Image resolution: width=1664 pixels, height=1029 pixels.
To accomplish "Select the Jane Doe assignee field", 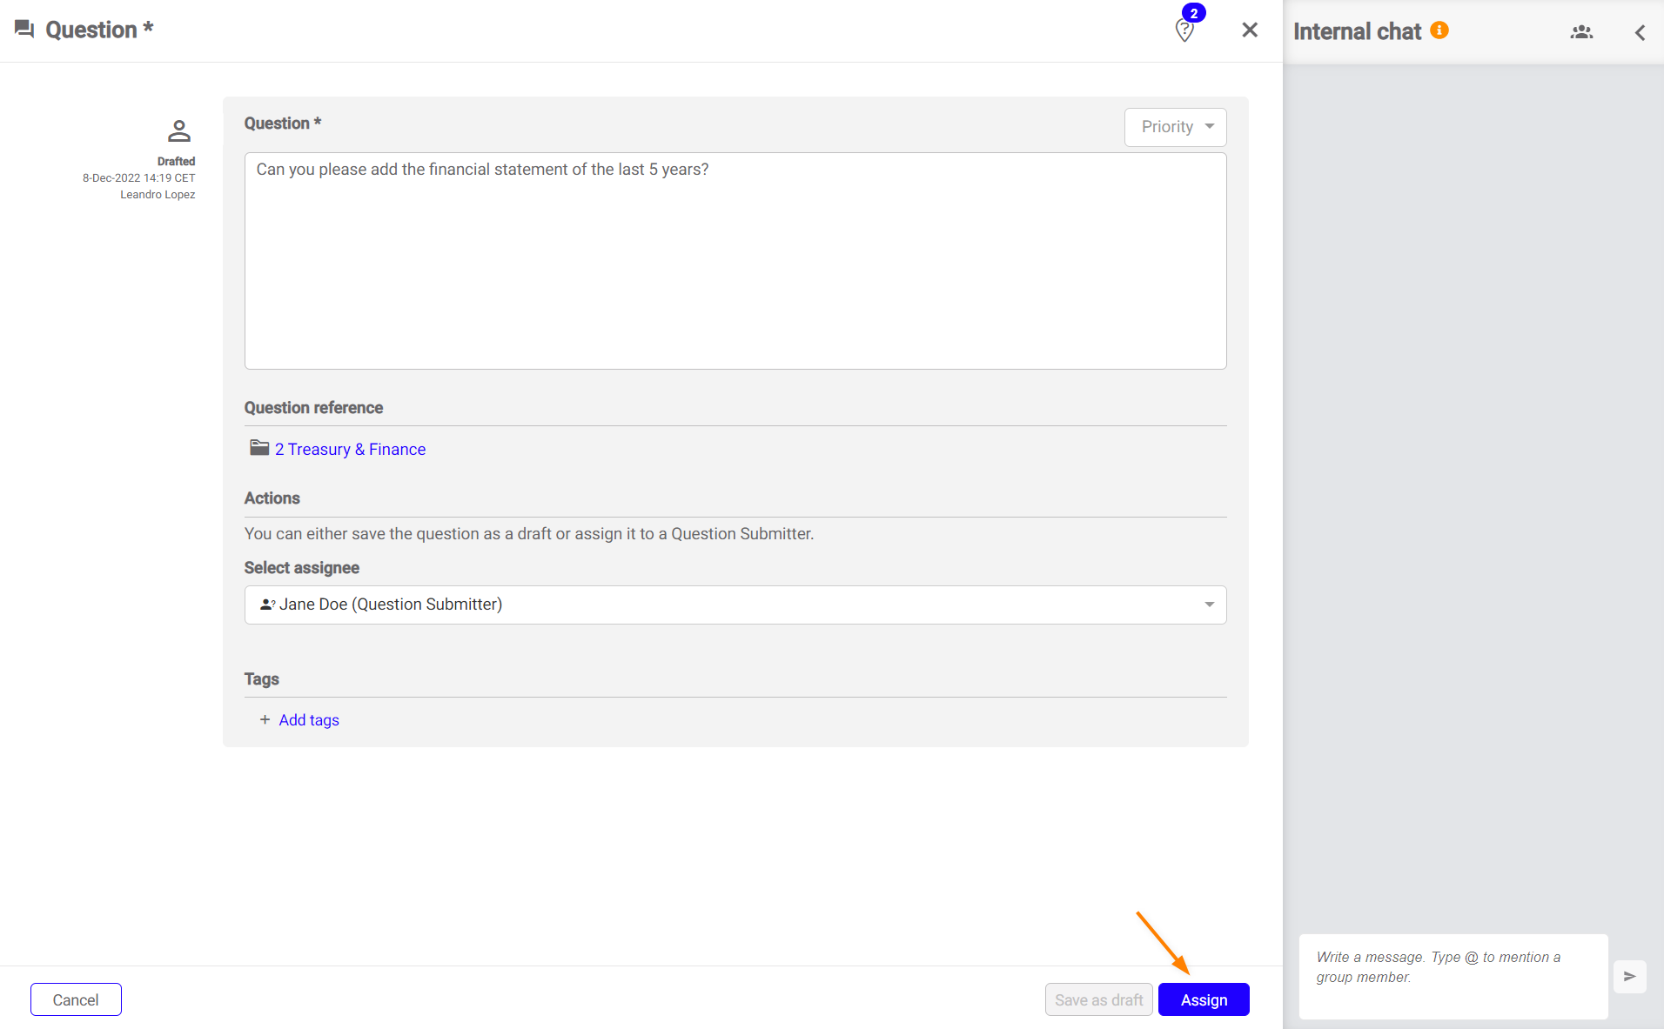I will click(x=722, y=605).
